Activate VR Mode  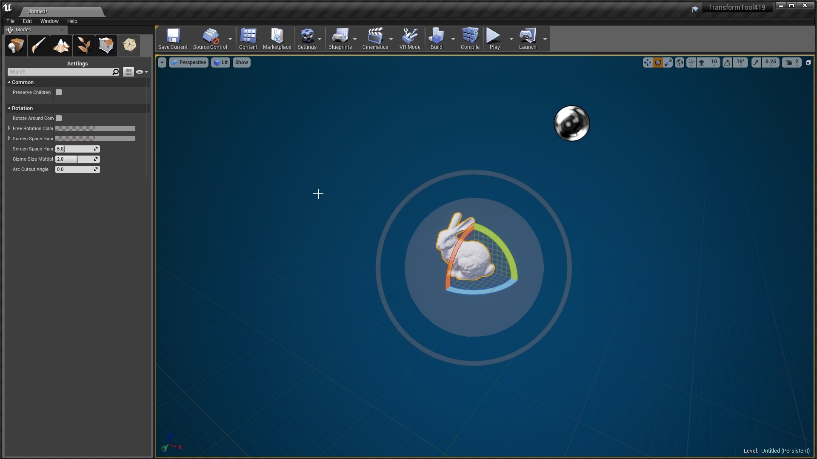[410, 39]
